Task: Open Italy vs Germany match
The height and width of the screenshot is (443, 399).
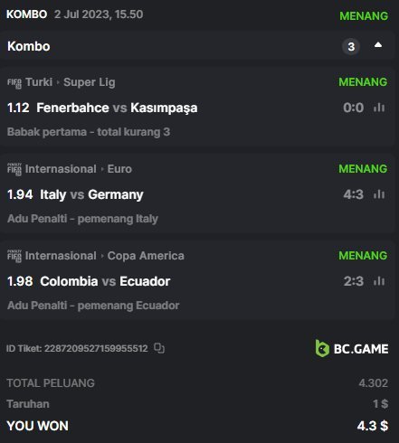Action: 91,194
